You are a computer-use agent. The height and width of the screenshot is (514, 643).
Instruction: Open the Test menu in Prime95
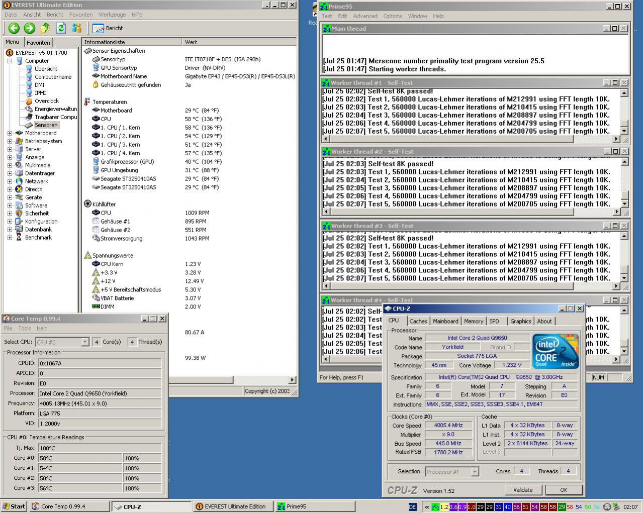[x=327, y=16]
